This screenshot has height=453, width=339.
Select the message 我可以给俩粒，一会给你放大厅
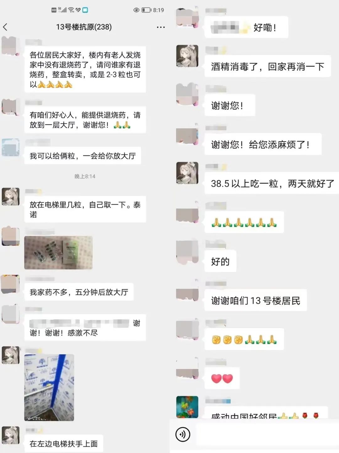[x=83, y=156]
